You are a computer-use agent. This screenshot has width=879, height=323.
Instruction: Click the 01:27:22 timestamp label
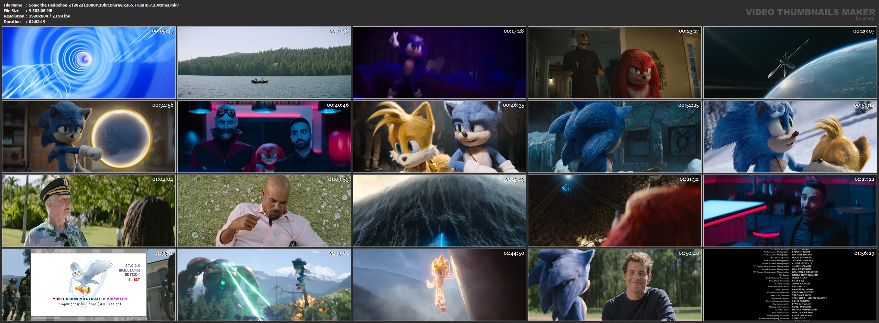coord(864,179)
